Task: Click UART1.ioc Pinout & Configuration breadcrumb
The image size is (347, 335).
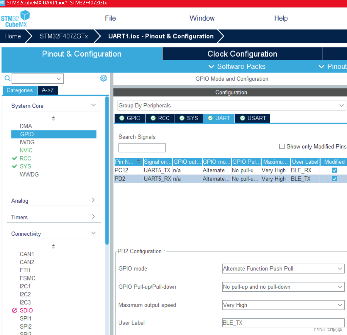Action: tap(161, 36)
